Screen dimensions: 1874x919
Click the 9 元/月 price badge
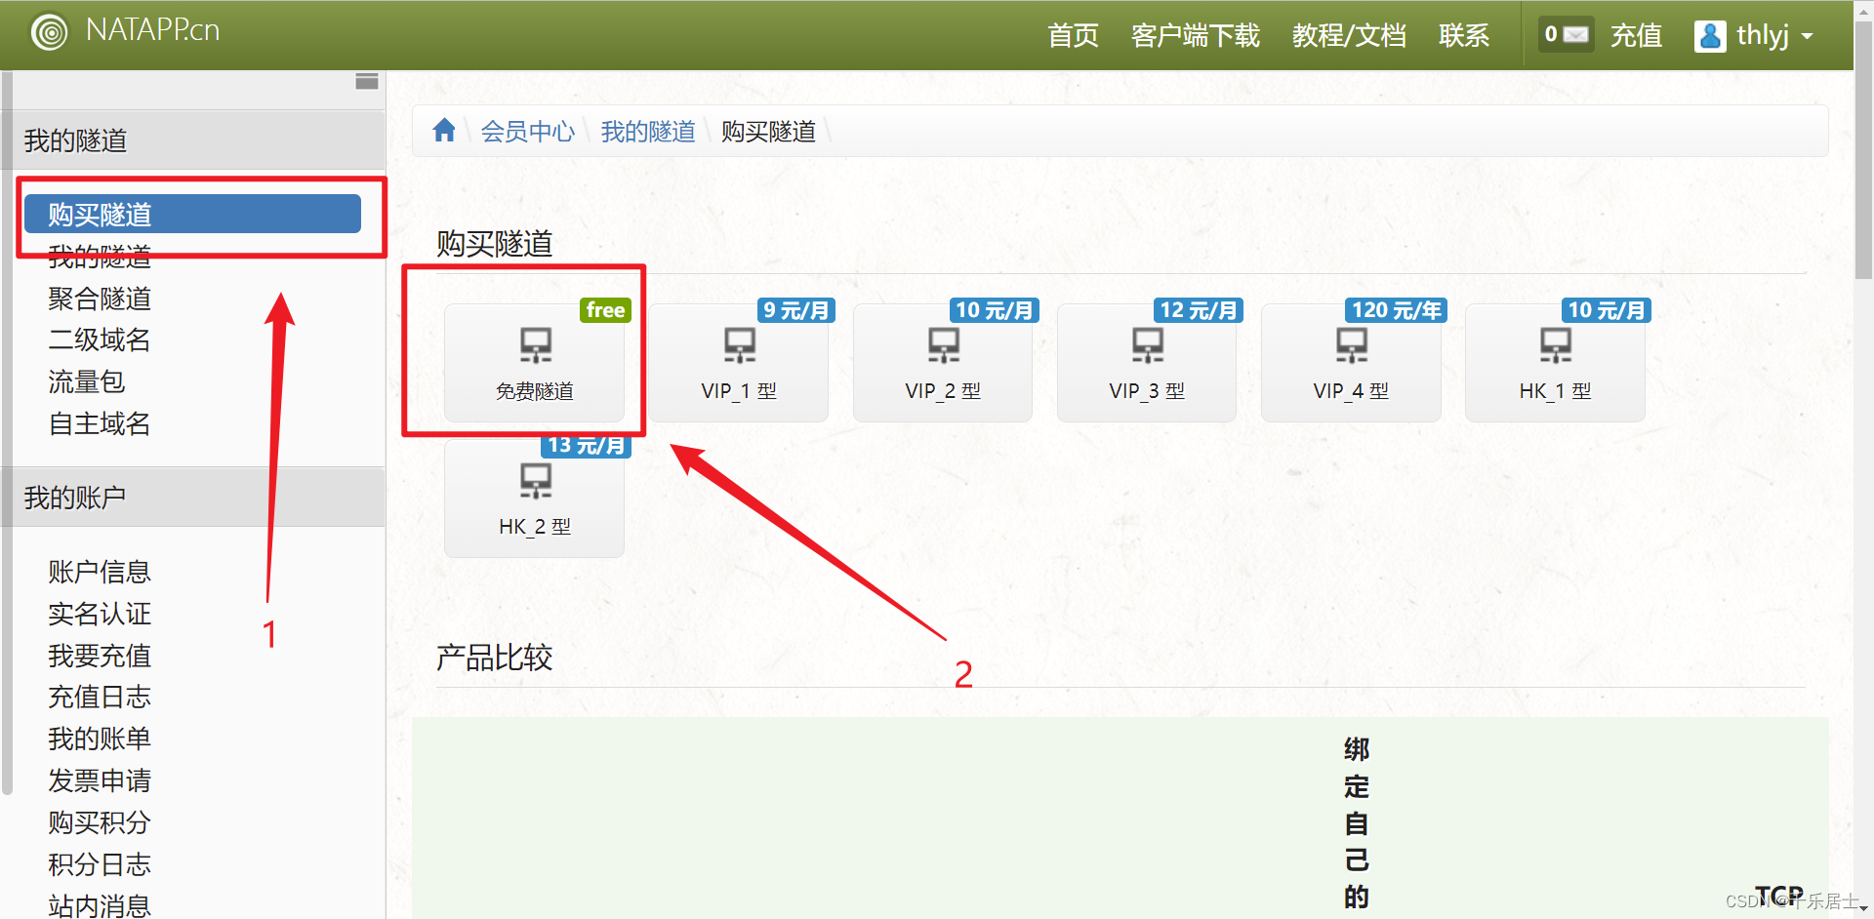[795, 310]
